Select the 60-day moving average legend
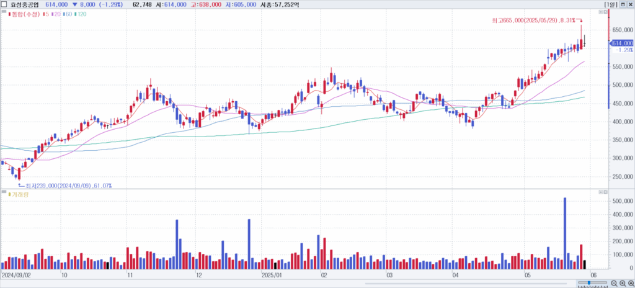Viewport: 635px width, 288px height. (x=67, y=14)
